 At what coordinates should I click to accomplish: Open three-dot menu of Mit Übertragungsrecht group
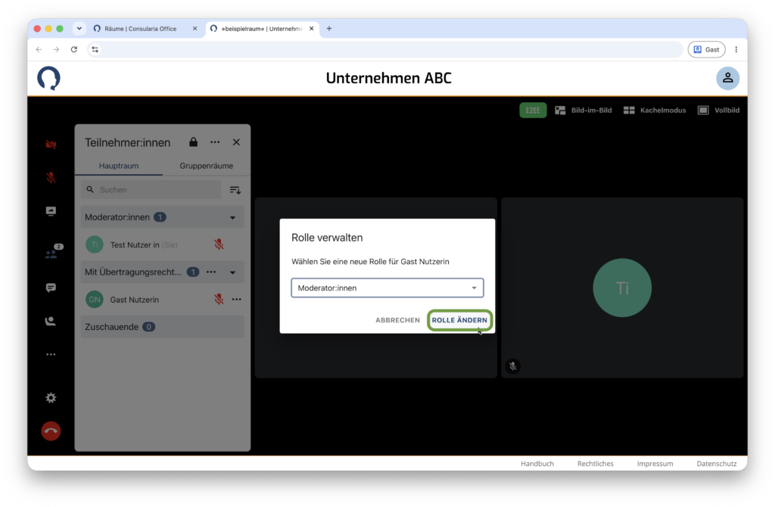point(211,272)
